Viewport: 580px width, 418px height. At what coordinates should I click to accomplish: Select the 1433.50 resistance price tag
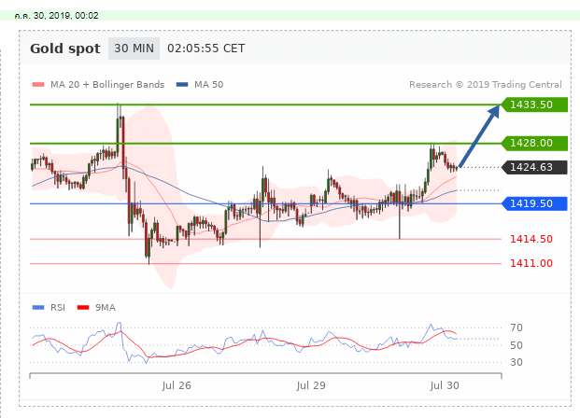tap(534, 104)
